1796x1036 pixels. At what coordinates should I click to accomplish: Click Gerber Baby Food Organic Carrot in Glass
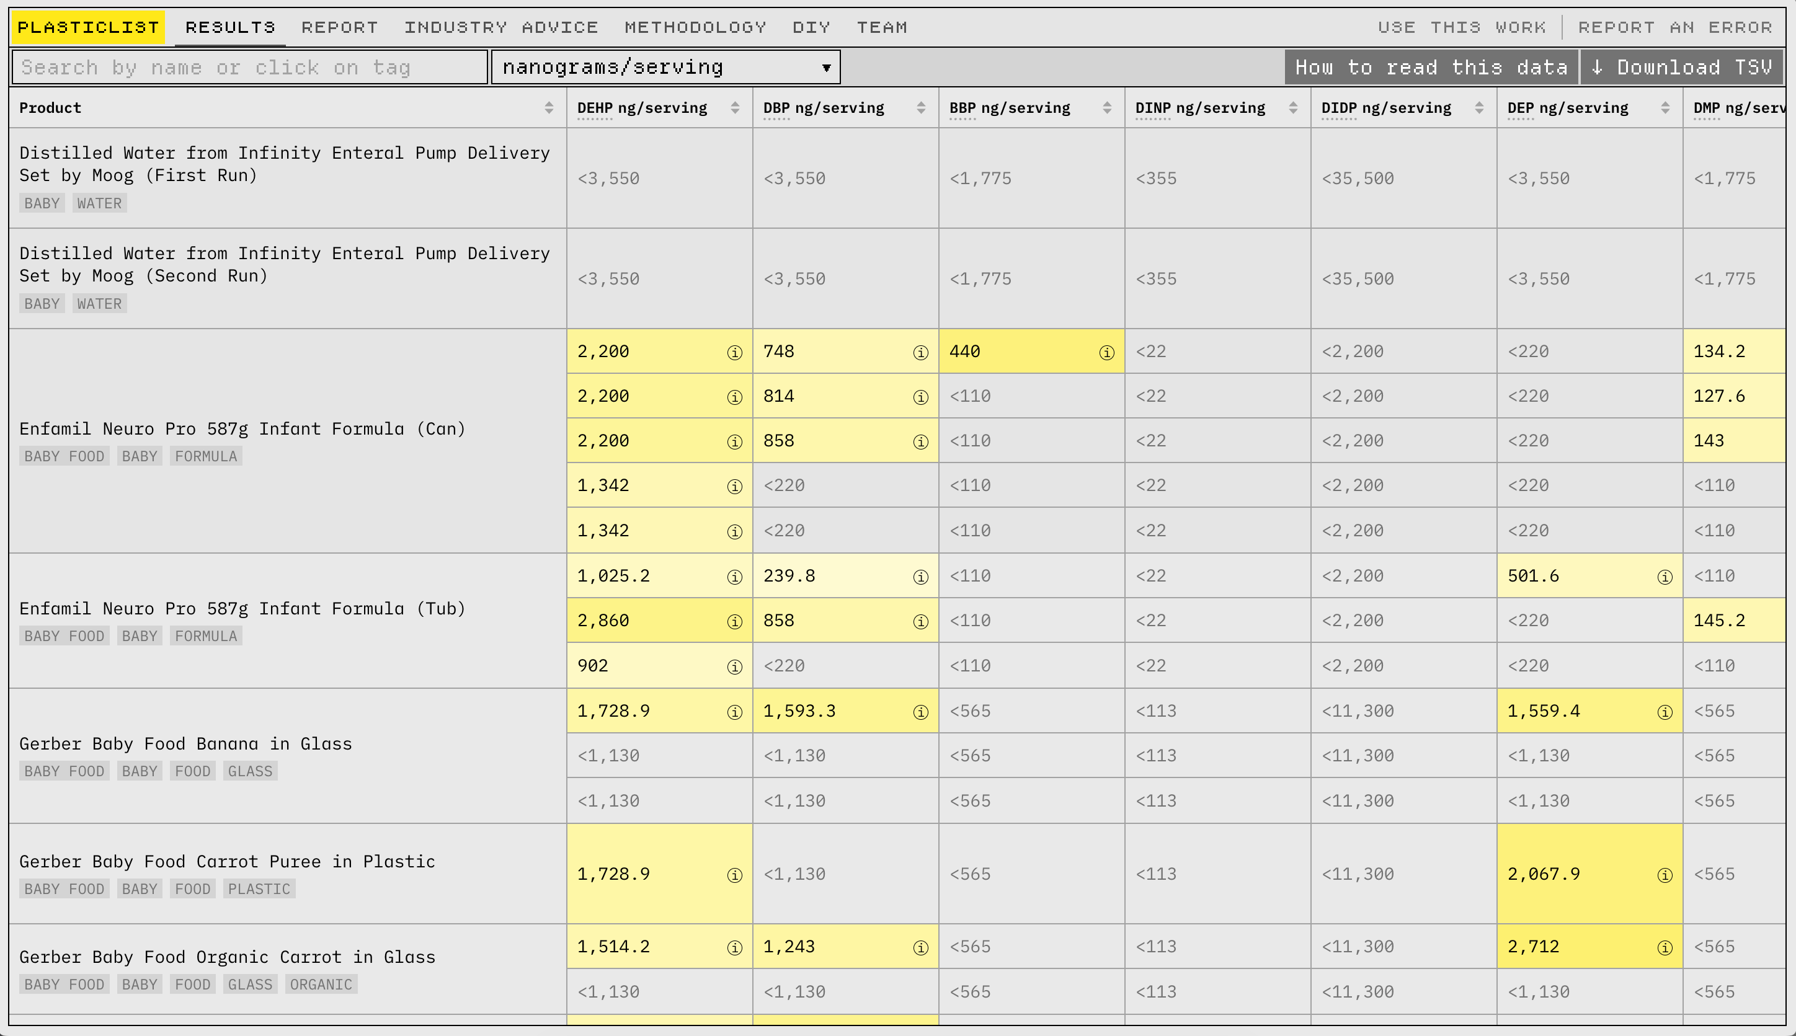coord(228,958)
